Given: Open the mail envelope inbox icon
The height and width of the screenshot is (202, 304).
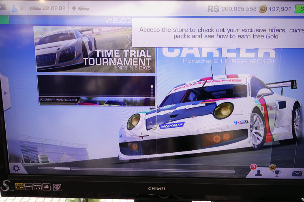Looking at the screenshot, I should pyautogui.click(x=297, y=174).
